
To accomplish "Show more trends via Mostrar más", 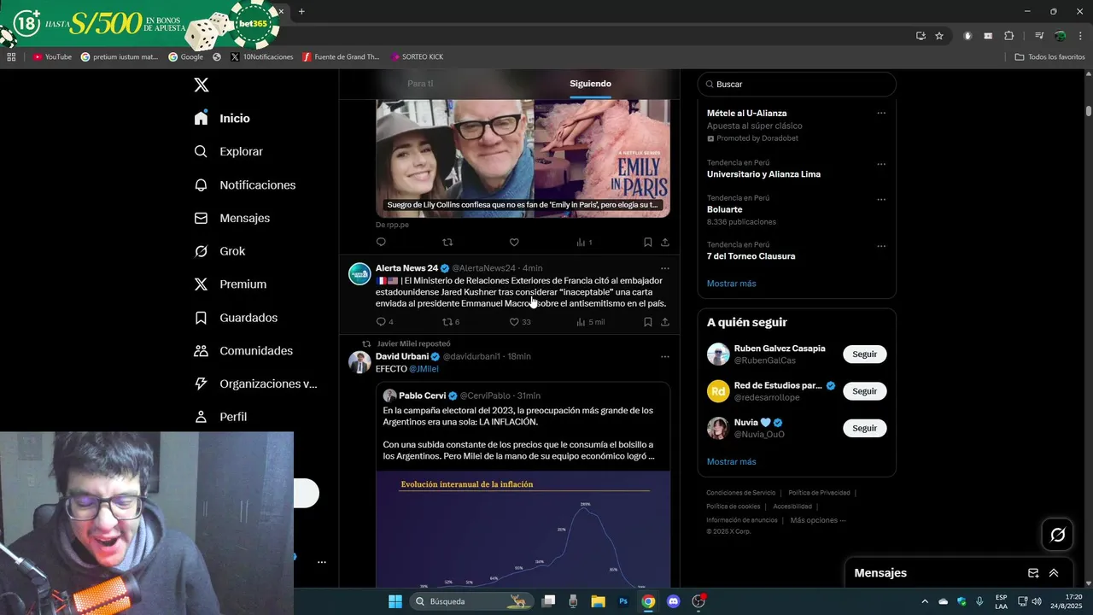I will tap(731, 284).
